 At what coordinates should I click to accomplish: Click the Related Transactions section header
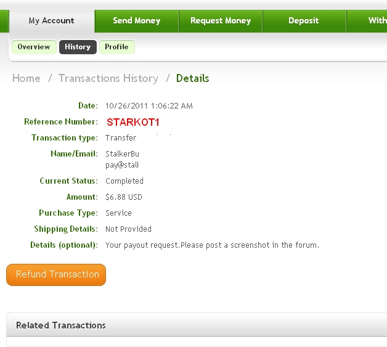[x=61, y=325]
